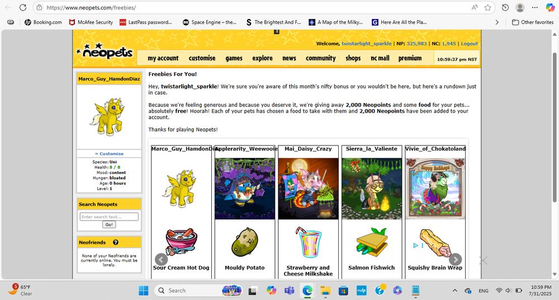Click the Neofriends help question mark icon
Viewport: 559px width, 300px height.
(116, 242)
